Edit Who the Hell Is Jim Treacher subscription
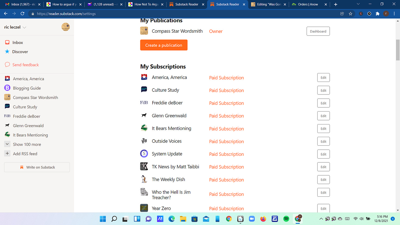 tap(323, 192)
